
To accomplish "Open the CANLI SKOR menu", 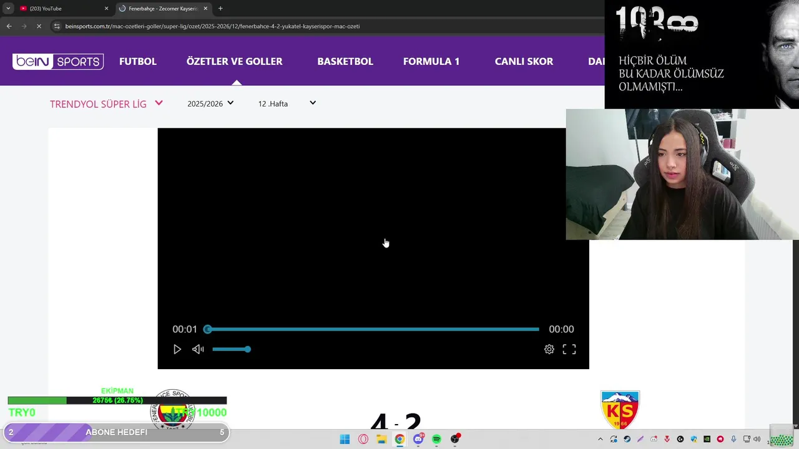I will point(524,61).
